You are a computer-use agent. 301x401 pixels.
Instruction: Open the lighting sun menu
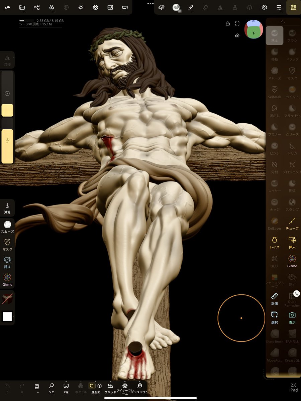pyautogui.click(x=81, y=7)
